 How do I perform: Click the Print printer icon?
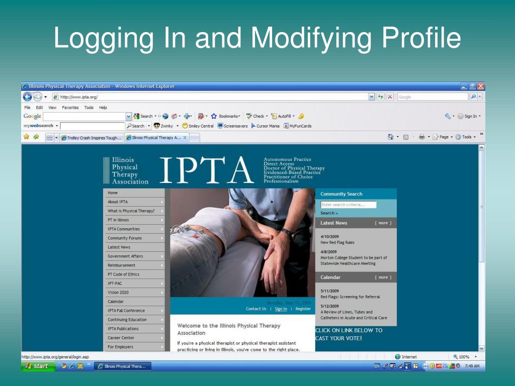pyautogui.click(x=422, y=137)
